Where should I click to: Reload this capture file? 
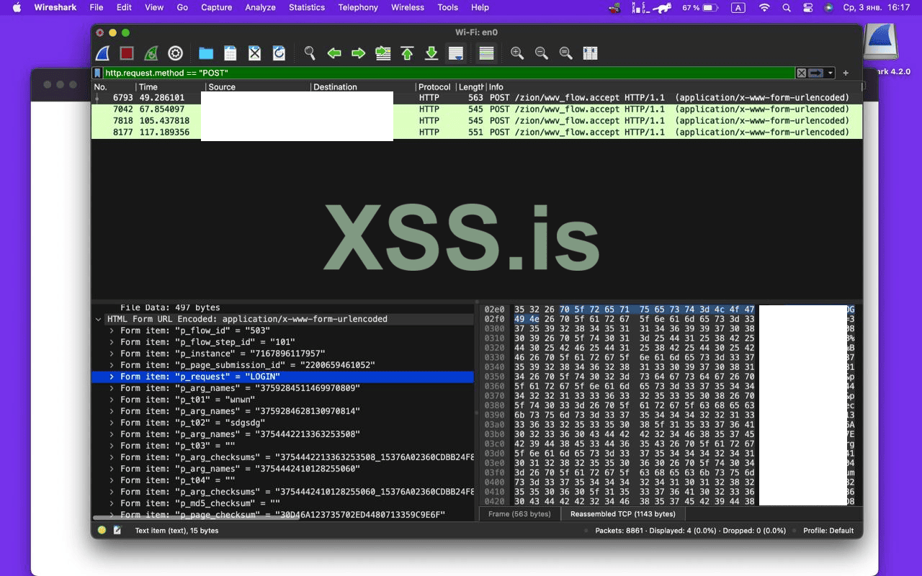(x=279, y=53)
